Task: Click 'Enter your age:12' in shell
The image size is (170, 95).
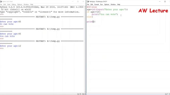Action: (10, 46)
